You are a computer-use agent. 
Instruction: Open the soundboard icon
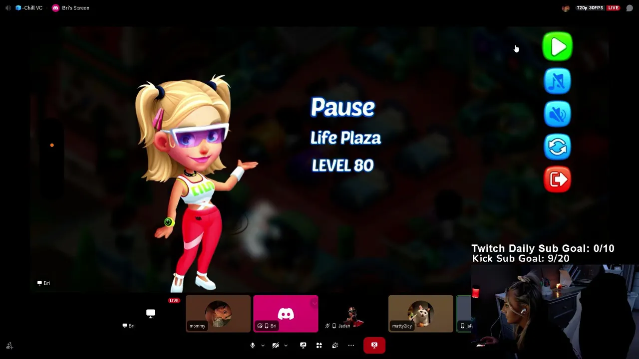(x=335, y=345)
